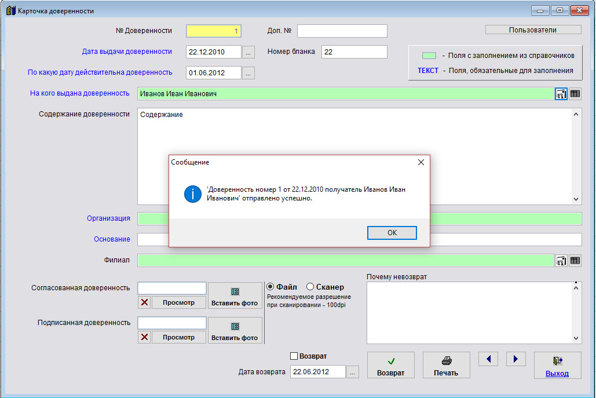Image resolution: width=596 pixels, height=398 pixels.
Task: Click the № Доверенности yellow field
Action: tap(214, 31)
